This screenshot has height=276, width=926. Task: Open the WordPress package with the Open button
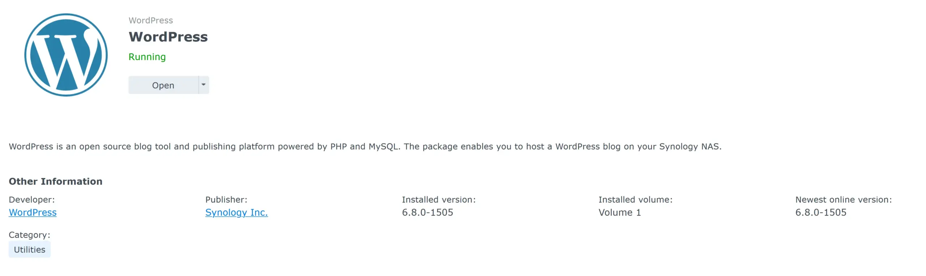(x=163, y=85)
